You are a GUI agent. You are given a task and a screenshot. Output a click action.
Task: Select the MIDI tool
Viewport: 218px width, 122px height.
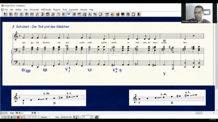(123, 14)
